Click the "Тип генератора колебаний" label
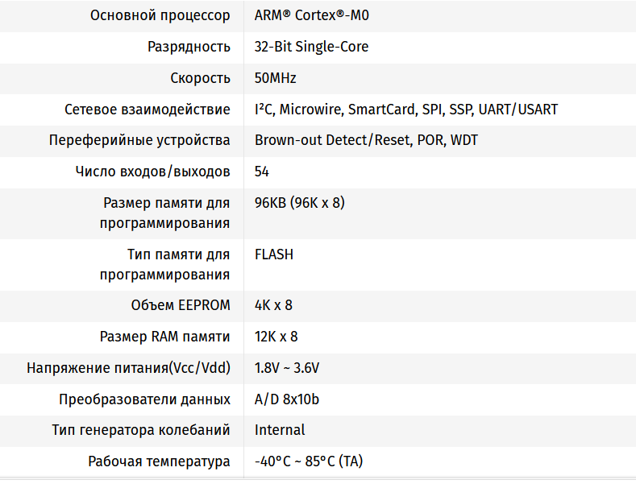636x484 pixels. (x=141, y=430)
